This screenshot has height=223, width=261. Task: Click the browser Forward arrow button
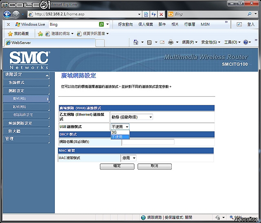16,14
